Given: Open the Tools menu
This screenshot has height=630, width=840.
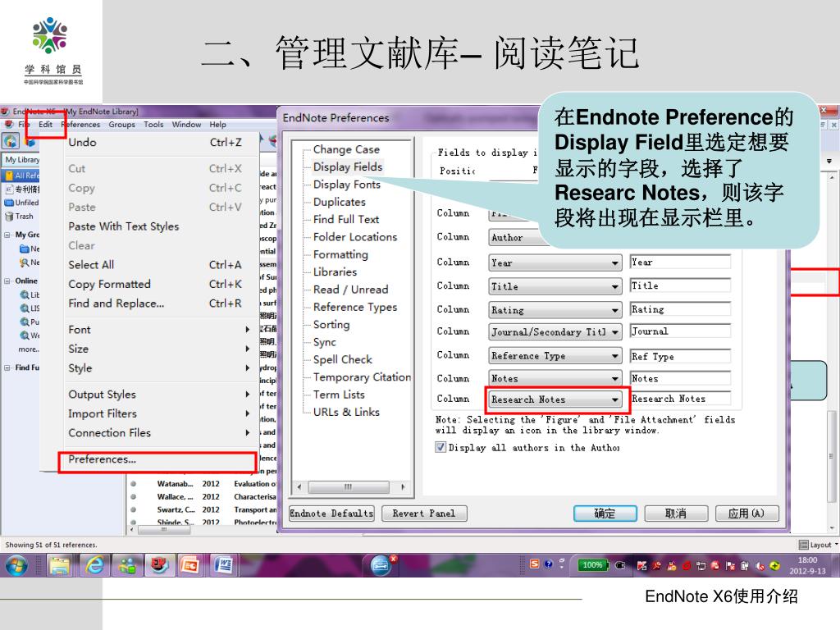Looking at the screenshot, I should pos(153,125).
